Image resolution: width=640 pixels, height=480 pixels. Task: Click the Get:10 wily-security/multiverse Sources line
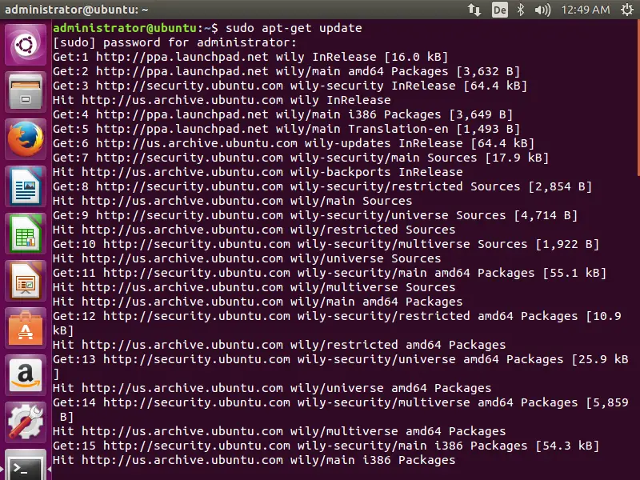coord(326,244)
